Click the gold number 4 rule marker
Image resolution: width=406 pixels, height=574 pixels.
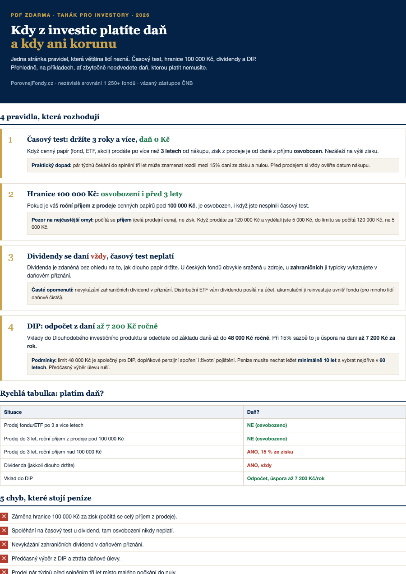click(x=11, y=328)
